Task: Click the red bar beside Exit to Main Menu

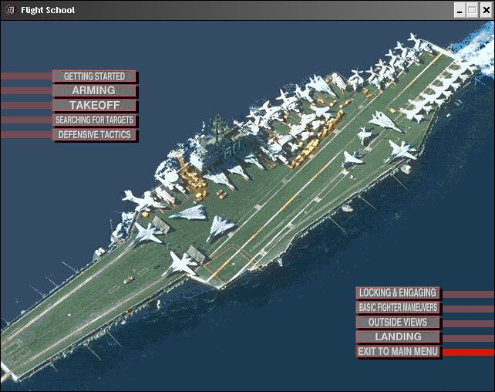Action: click(x=467, y=352)
